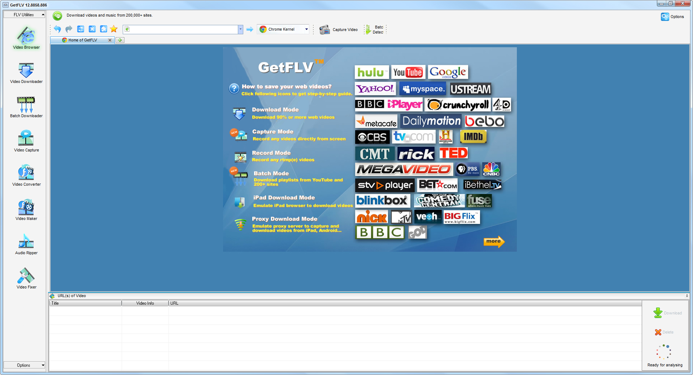Click the USTREAM site logo
The width and height of the screenshot is (693, 375).
click(471, 89)
